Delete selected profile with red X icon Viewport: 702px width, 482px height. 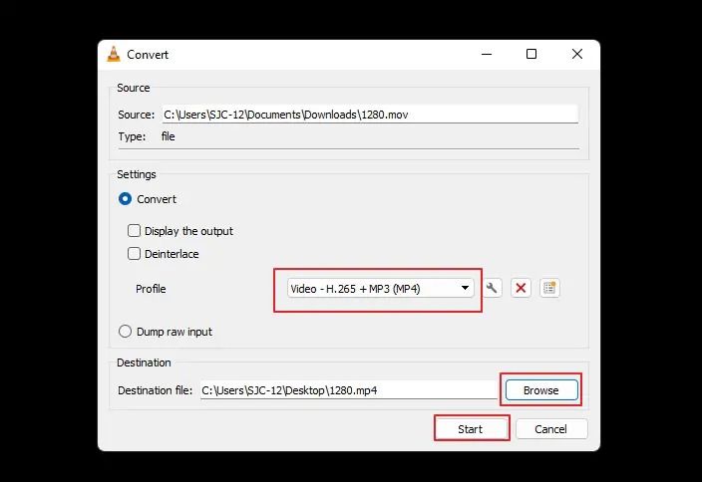click(x=521, y=288)
